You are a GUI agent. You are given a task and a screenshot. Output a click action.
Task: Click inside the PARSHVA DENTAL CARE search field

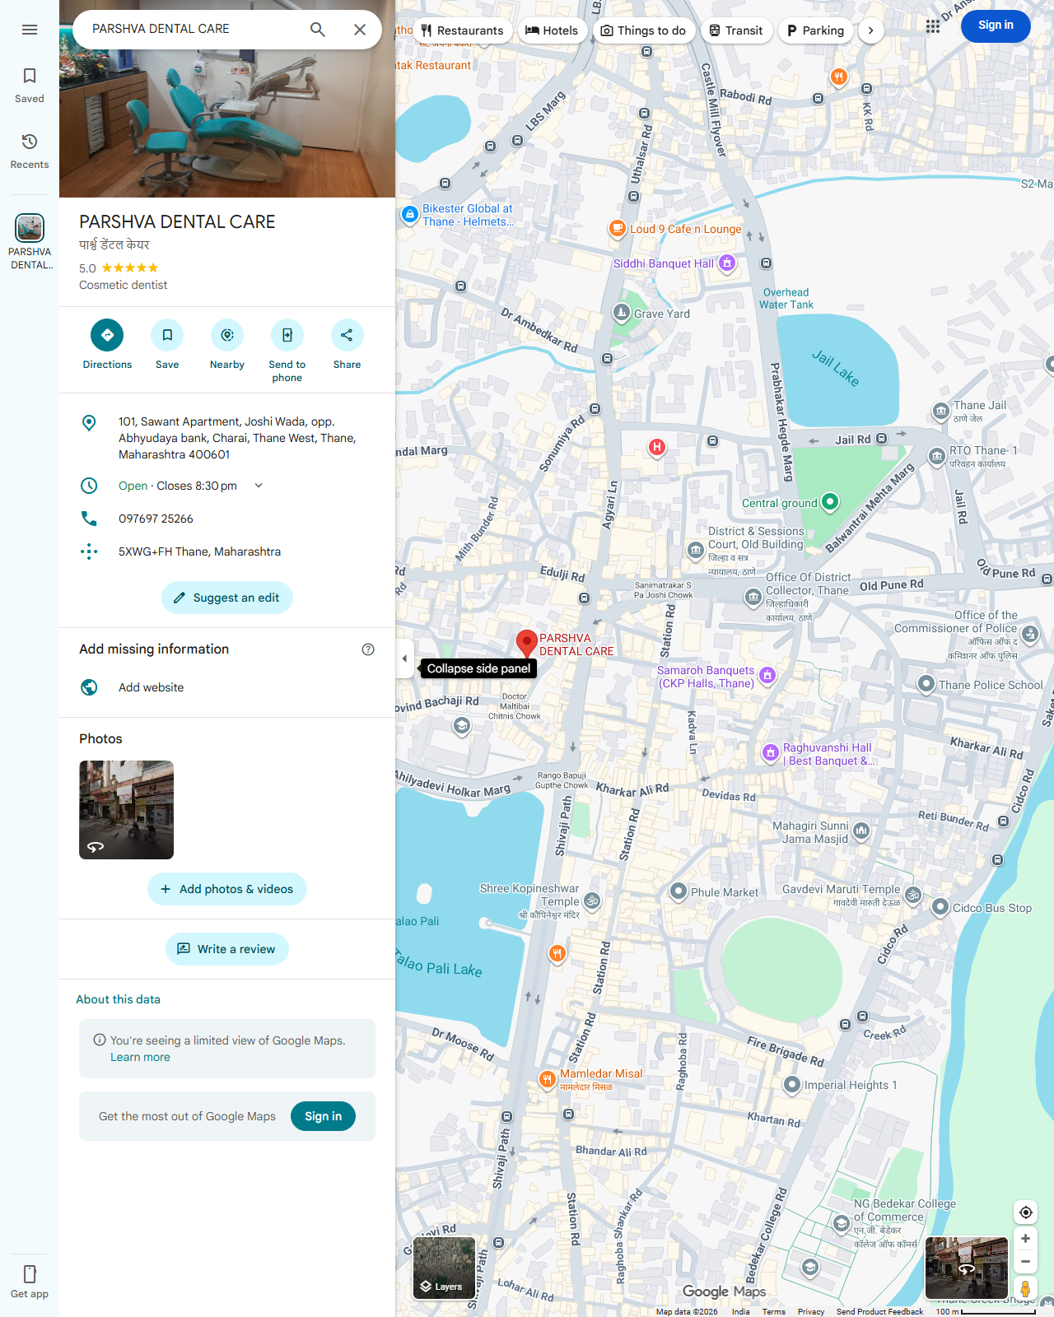pos(189,29)
